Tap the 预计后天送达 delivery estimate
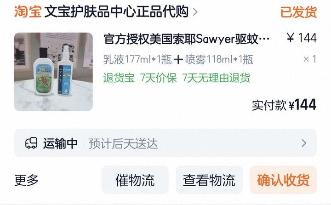 click(123, 143)
